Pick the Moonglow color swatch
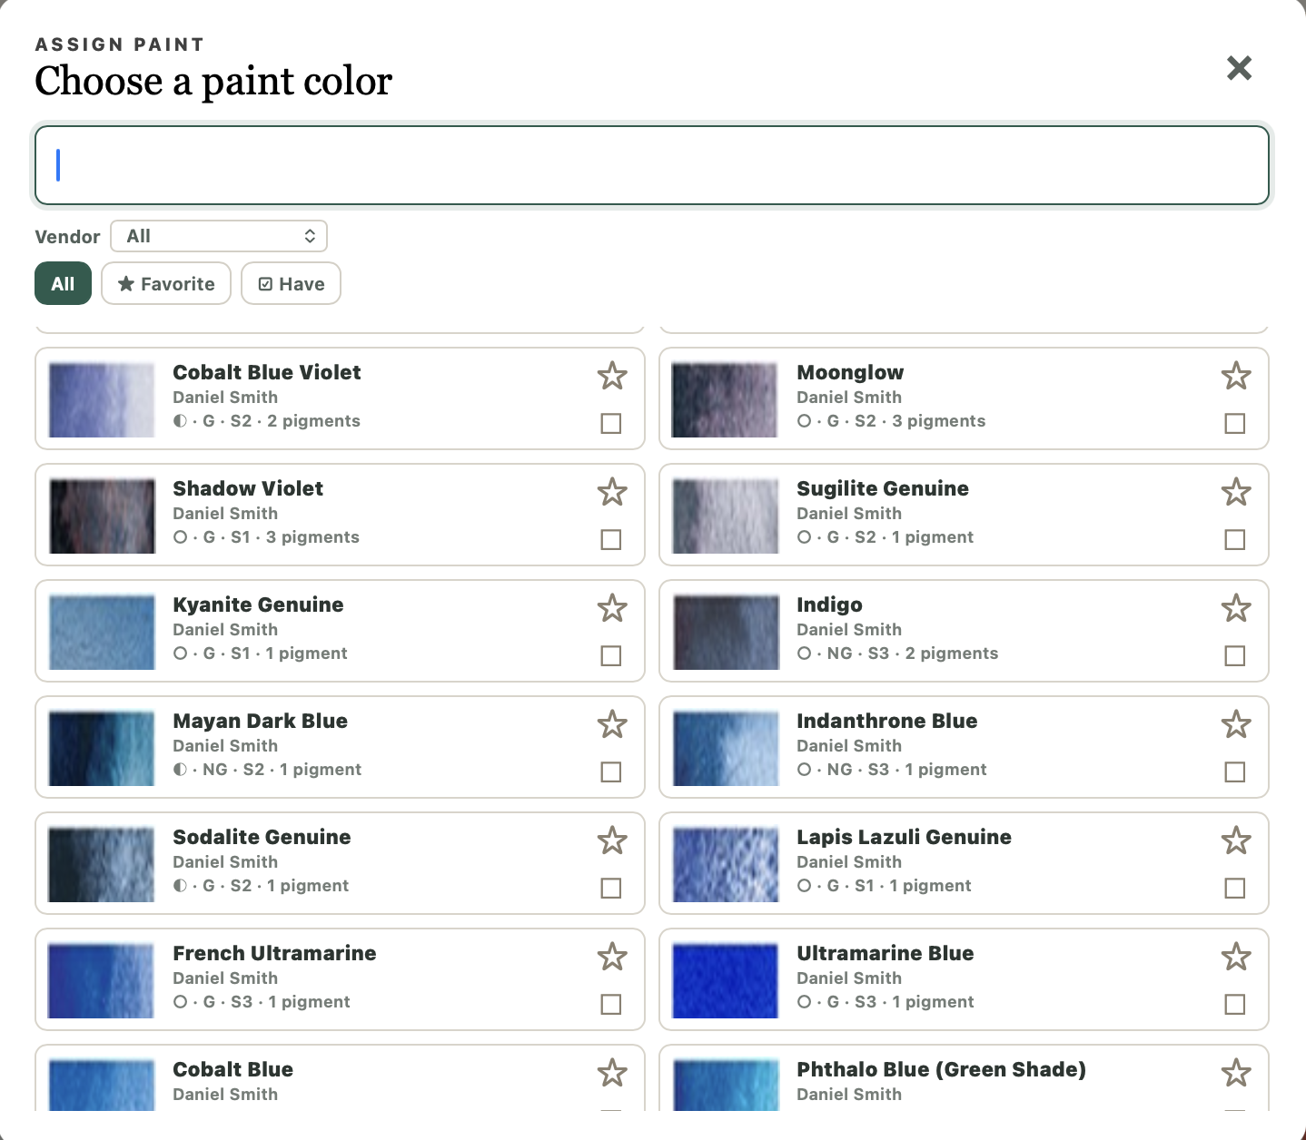 coord(726,399)
